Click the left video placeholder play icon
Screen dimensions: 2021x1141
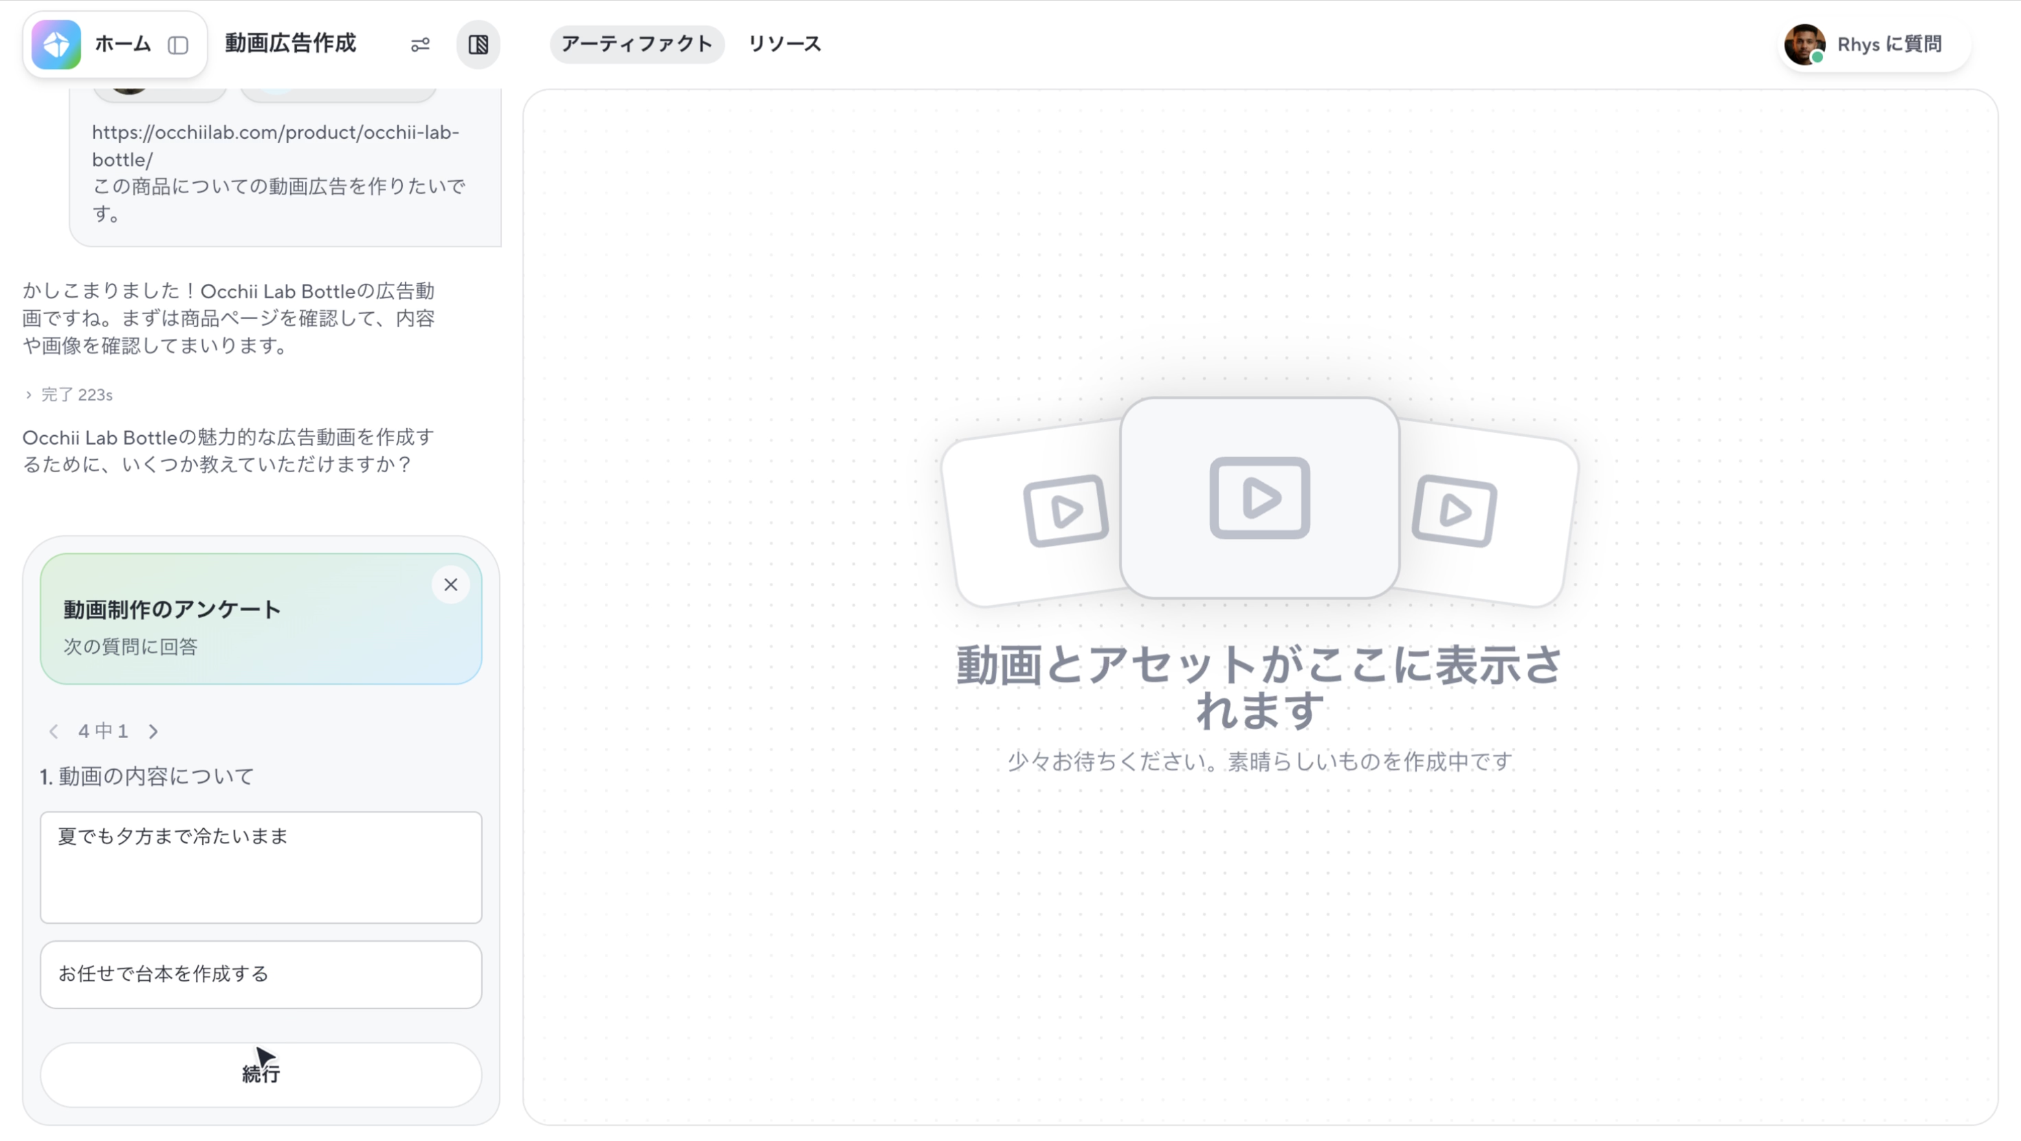pyautogui.click(x=1065, y=511)
